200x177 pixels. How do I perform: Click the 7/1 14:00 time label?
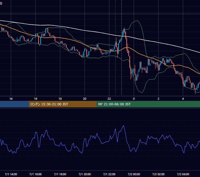[x=11, y=174]
